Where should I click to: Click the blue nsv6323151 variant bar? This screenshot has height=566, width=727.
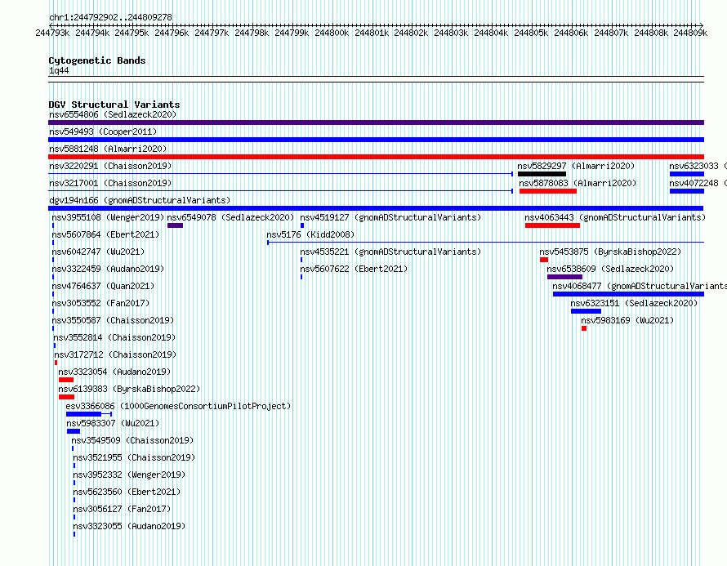pos(586,311)
